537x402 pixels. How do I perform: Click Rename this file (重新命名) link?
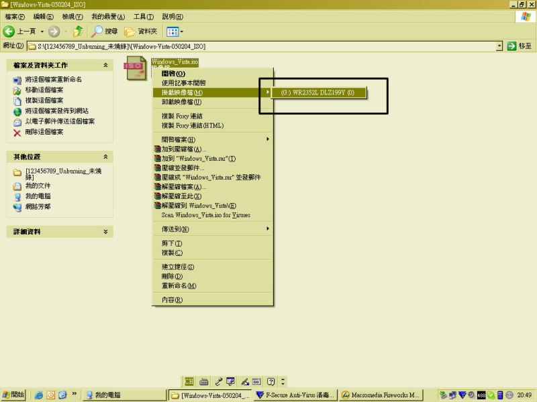(x=53, y=79)
